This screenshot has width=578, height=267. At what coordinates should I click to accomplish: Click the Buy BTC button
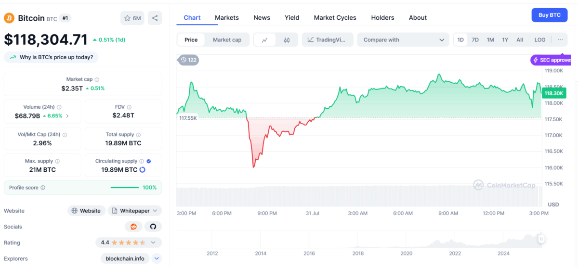[550, 15]
